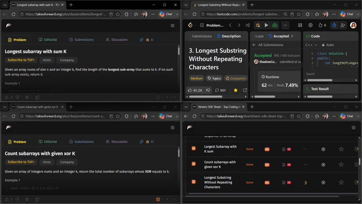Toggle favorite star on LeetCode problem description
The height and width of the screenshot is (204, 362).
coord(235,90)
